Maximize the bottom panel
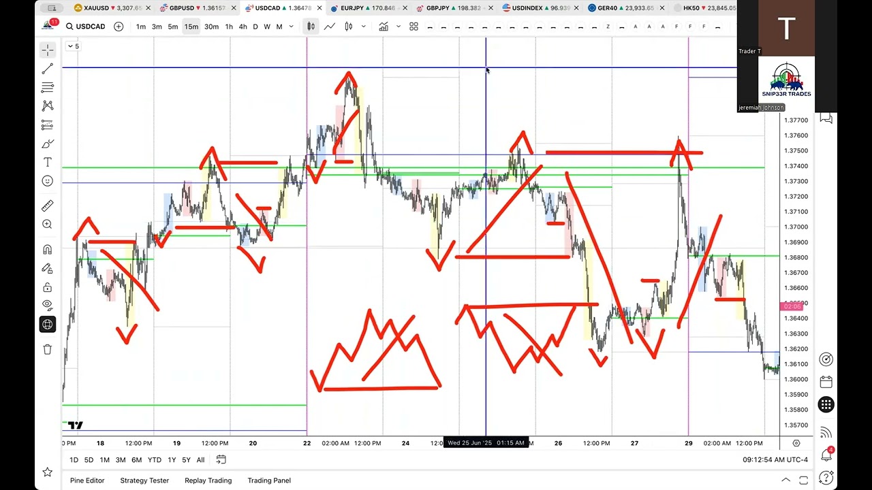Screen dimensions: 872x490 pyautogui.click(x=804, y=480)
